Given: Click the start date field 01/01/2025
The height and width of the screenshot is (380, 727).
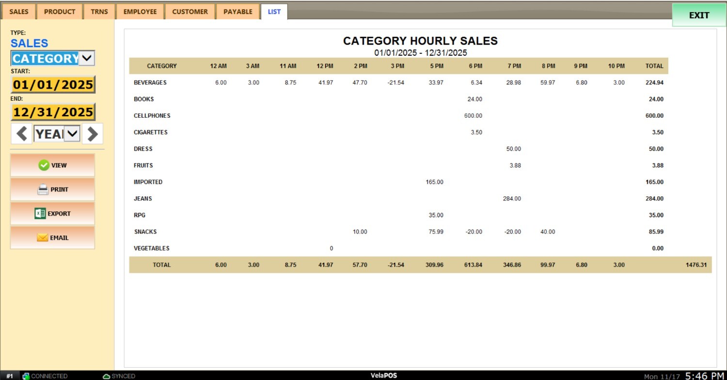Looking at the screenshot, I should pos(53,85).
